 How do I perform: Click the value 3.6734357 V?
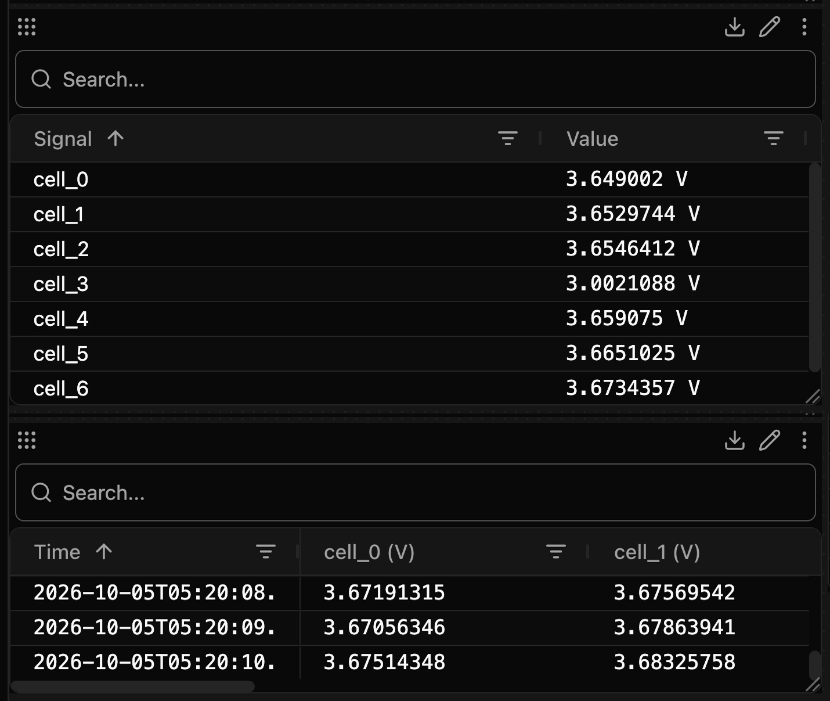coord(633,388)
